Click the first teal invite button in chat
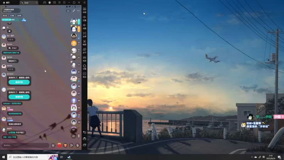This screenshot has height=160, width=284. [x=19, y=82]
